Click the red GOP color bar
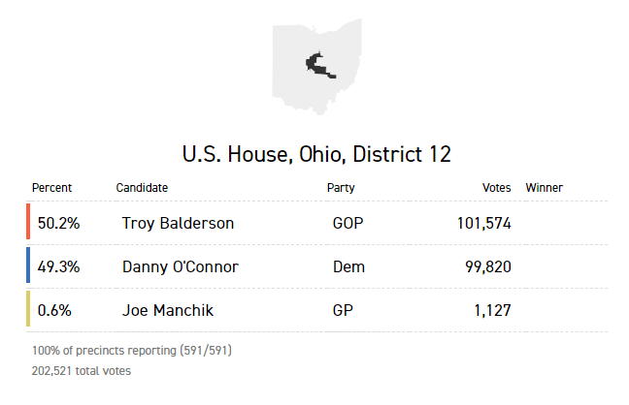This screenshot has width=629, height=405. click(29, 223)
